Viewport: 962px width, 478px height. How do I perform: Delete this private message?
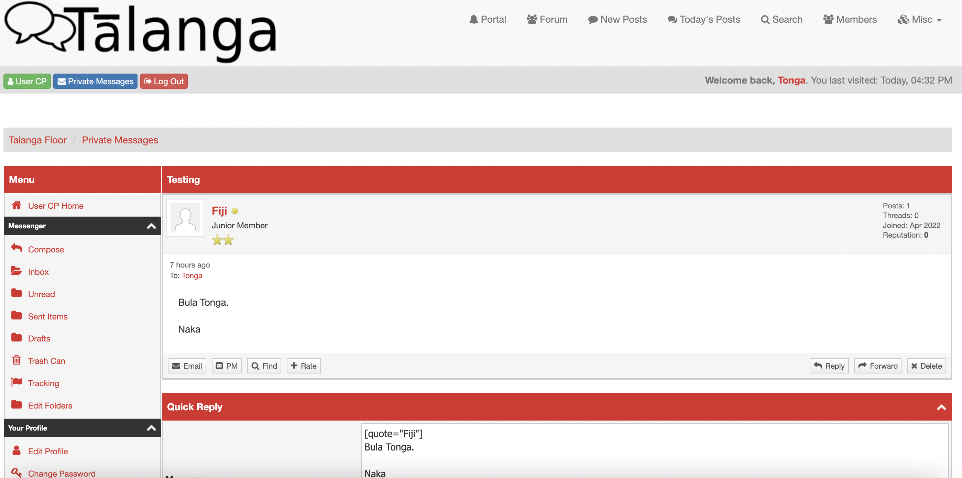927,366
